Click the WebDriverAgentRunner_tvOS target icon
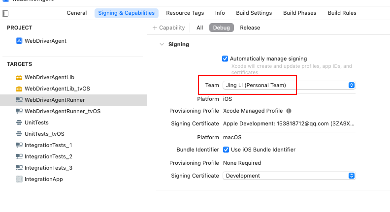The height and width of the screenshot is (212, 390). [19, 111]
